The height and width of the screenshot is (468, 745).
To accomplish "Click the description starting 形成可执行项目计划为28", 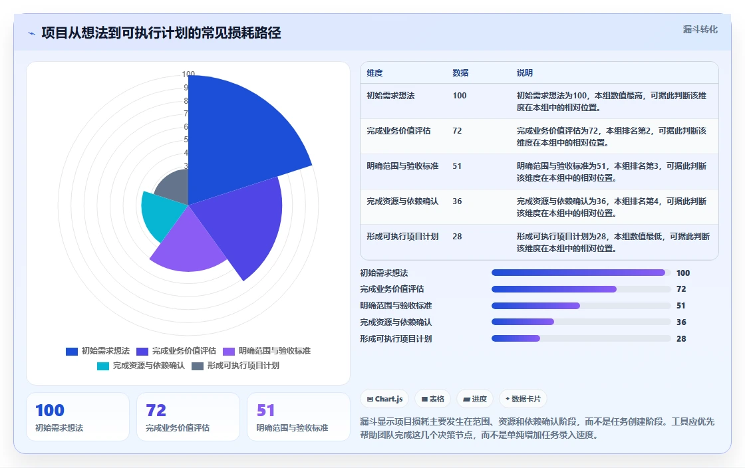I will [x=613, y=243].
